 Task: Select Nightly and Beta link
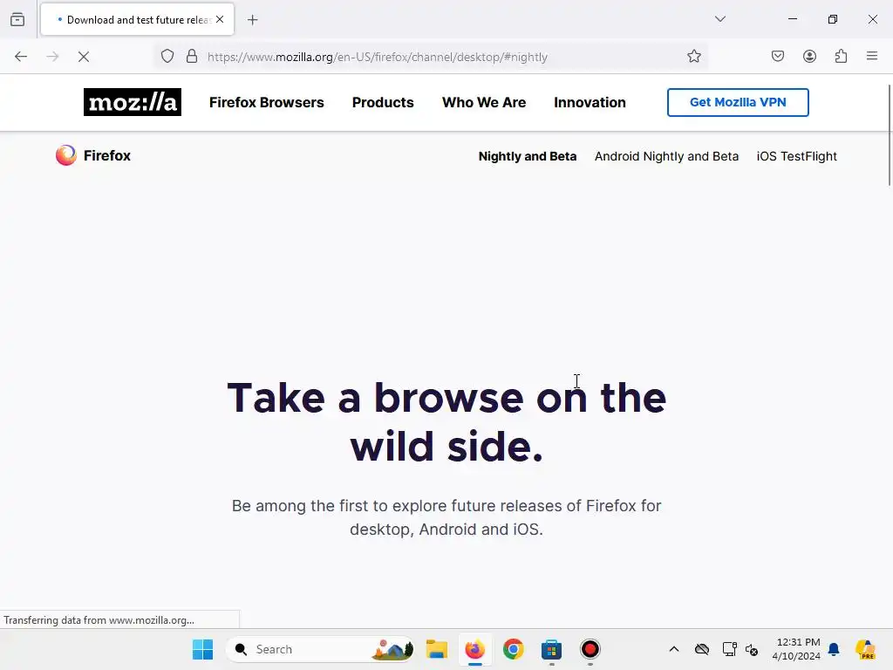[x=528, y=156]
